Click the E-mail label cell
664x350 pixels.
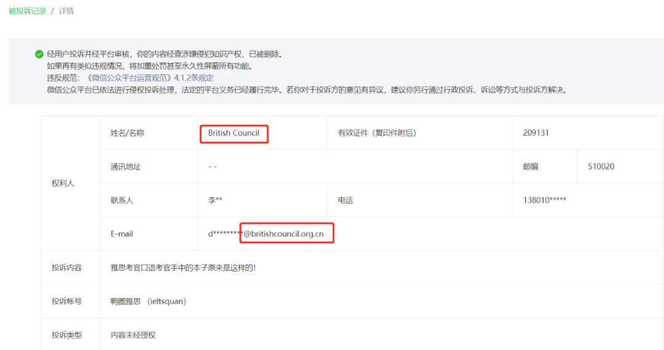point(149,234)
